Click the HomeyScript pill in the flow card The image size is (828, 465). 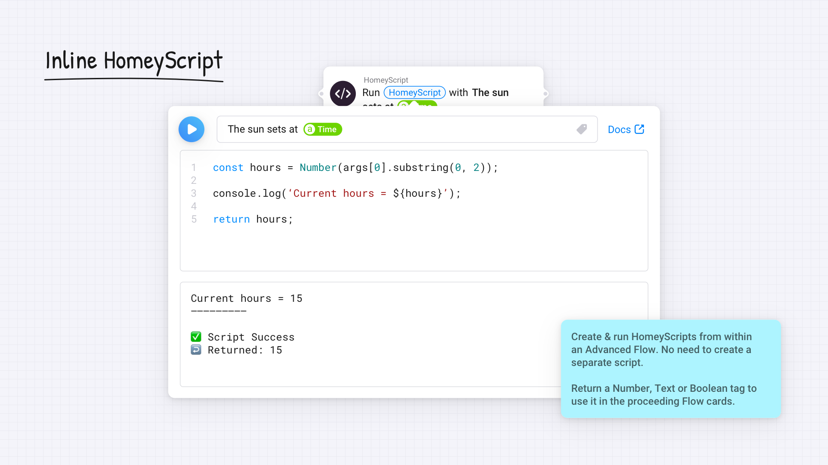pyautogui.click(x=414, y=93)
